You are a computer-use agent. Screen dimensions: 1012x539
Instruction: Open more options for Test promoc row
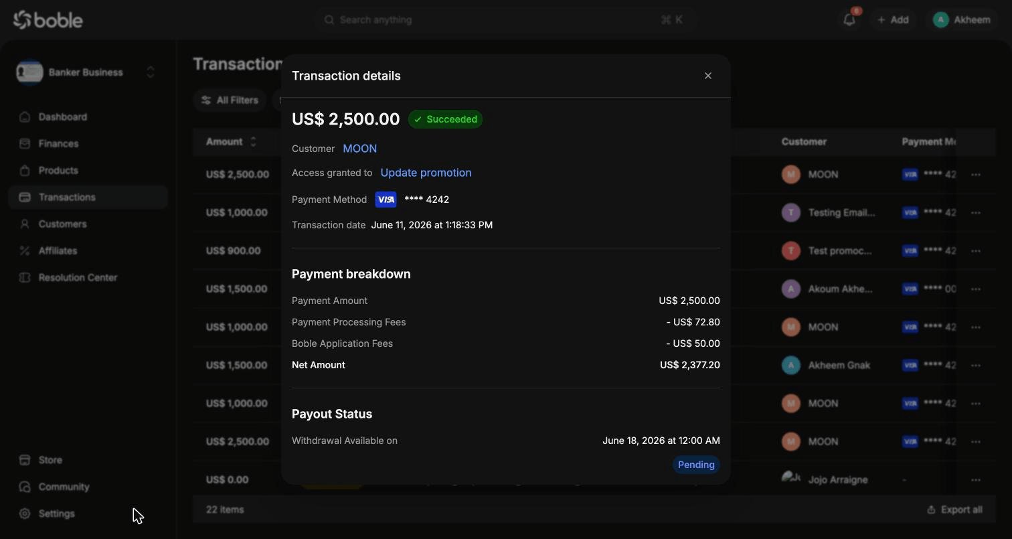(976, 250)
